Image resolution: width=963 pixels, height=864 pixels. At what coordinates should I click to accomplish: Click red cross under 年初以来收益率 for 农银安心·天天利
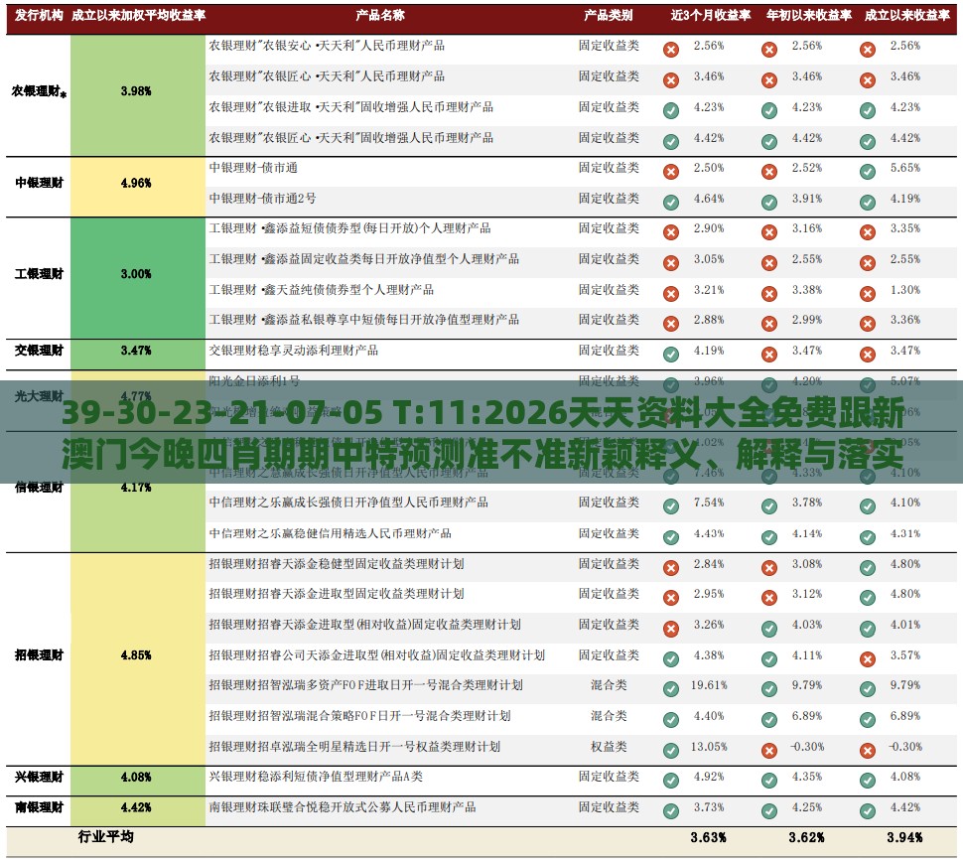pos(769,50)
